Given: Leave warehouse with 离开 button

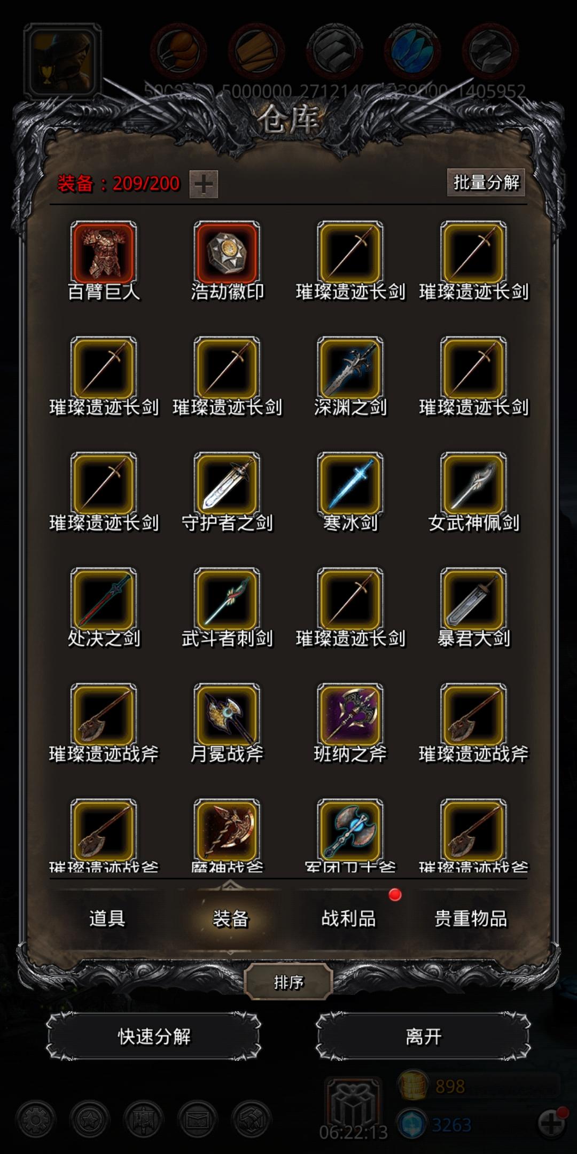Looking at the screenshot, I should pos(423,1036).
